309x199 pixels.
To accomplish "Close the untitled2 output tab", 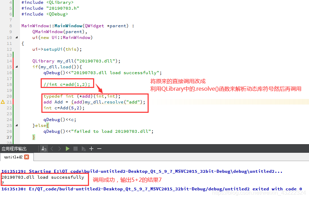I will pyautogui.click(x=26, y=157).
